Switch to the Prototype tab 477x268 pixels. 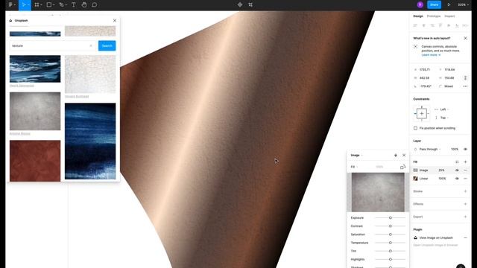coord(434,16)
